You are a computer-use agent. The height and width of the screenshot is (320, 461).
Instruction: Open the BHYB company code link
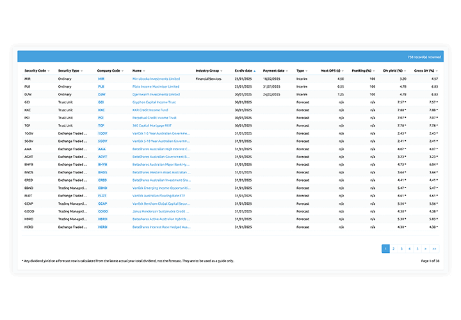pyautogui.click(x=102, y=164)
